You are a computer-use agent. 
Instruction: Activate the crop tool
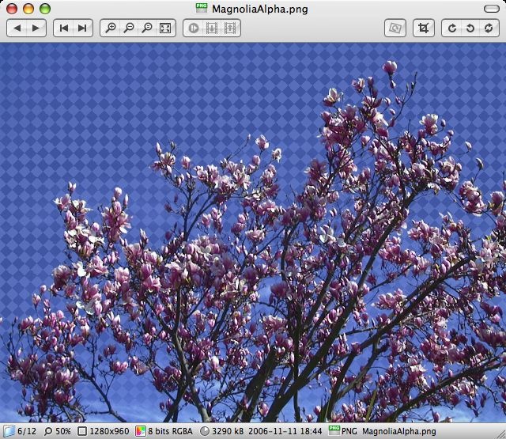[424, 28]
